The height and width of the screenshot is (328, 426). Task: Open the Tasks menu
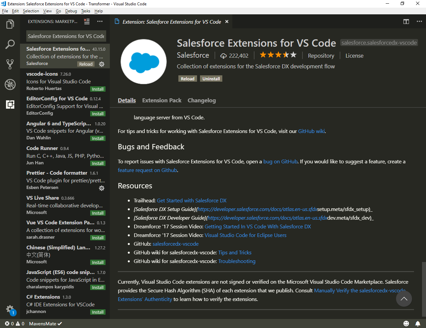(86, 11)
